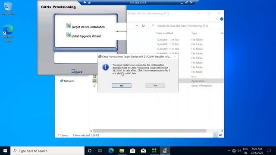Minimize the File Explorer window
276x155 pixels.
coord(199,13)
